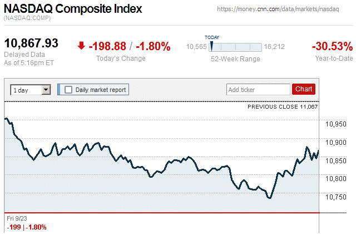Toggle the Daily market report checkbox
The height and width of the screenshot is (234, 356).
click(x=68, y=89)
